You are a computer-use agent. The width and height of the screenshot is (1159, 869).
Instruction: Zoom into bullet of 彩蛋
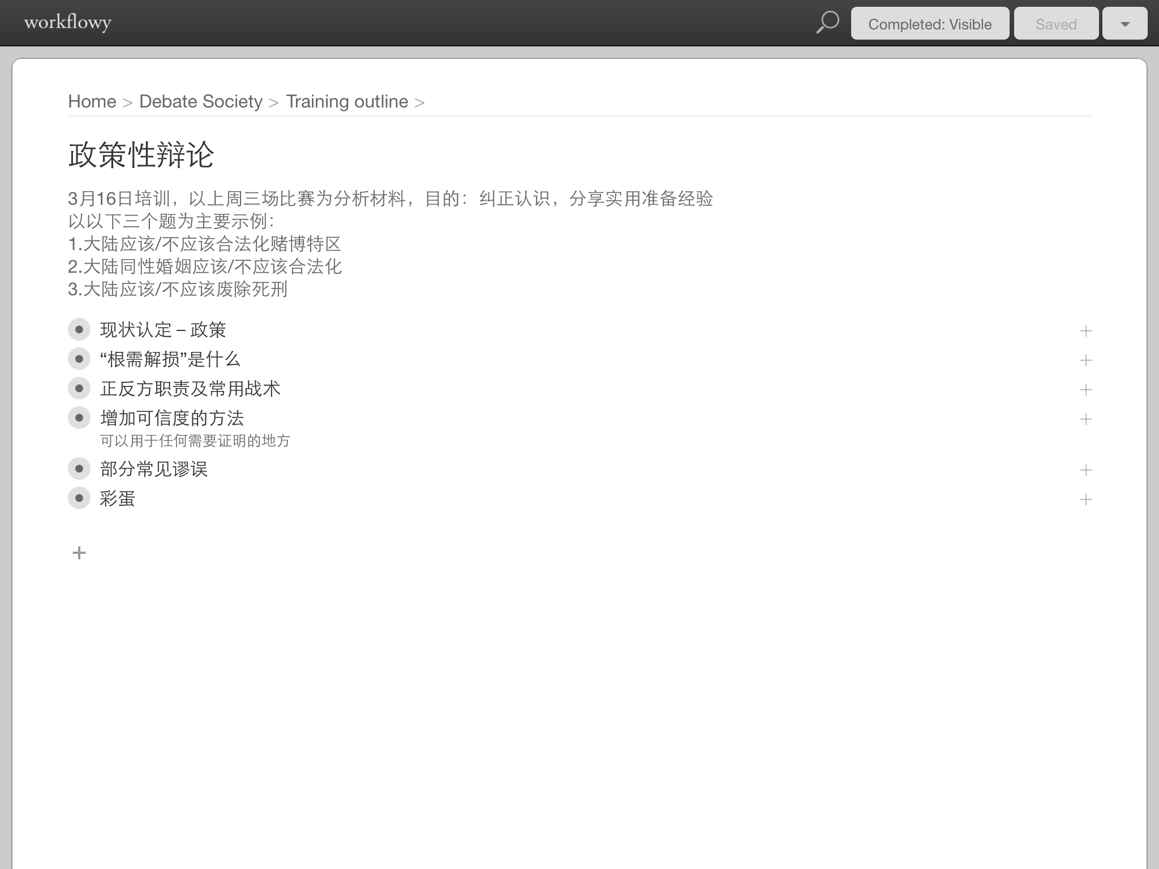79,498
